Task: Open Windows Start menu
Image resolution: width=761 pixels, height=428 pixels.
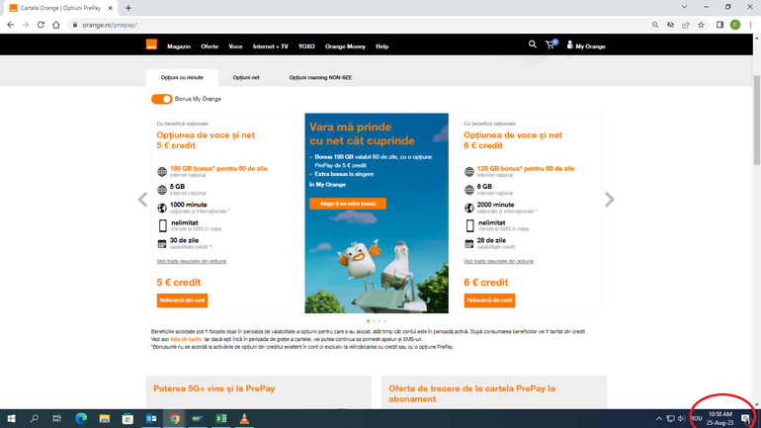Action: (x=11, y=418)
